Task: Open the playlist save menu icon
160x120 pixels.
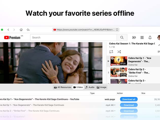Action: [159, 52]
